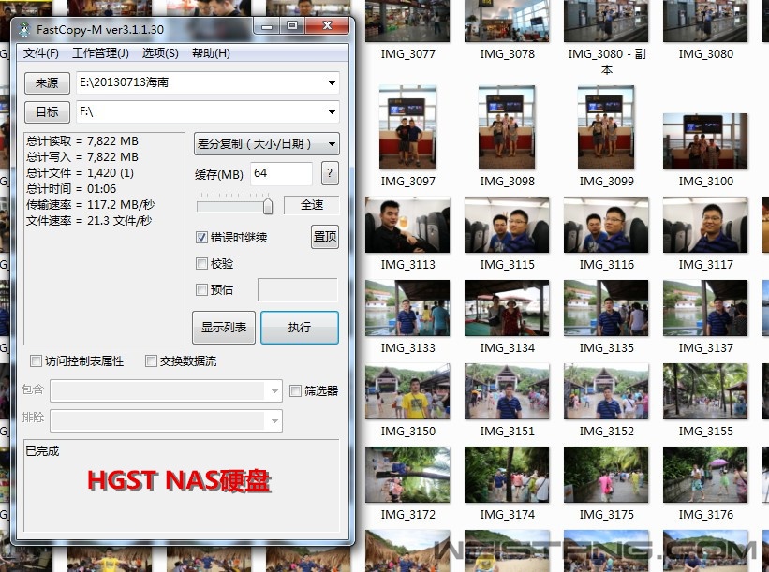Select the IMG_3150 photo thumbnail
This screenshot has width=769, height=572.
pos(407,391)
